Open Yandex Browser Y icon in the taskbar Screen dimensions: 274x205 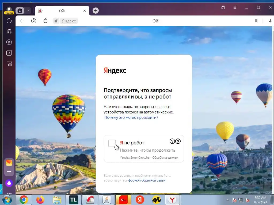172,200
